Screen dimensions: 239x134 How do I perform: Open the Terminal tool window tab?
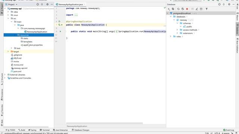click(x=45, y=130)
